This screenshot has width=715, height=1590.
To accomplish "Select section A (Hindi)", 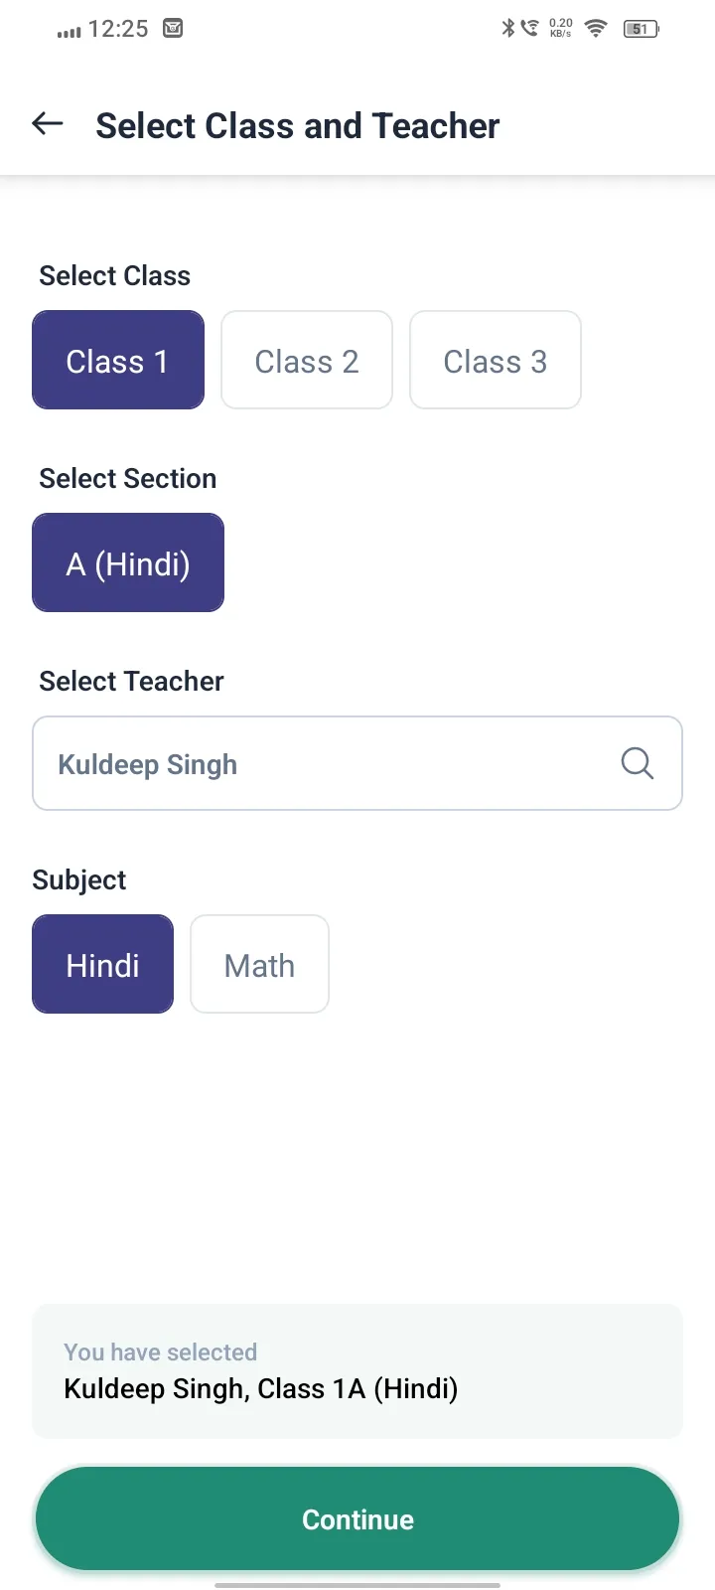I will click(128, 562).
